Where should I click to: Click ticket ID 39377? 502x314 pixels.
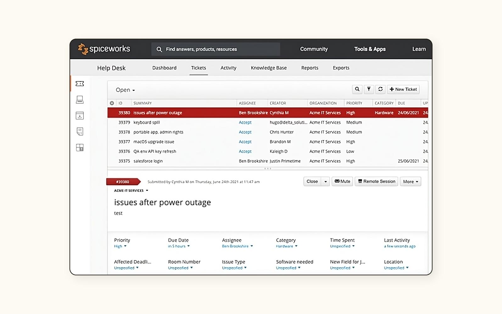pyautogui.click(x=124, y=142)
